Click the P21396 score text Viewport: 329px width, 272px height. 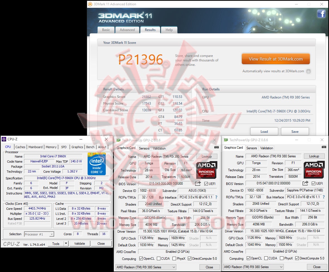pyautogui.click(x=141, y=59)
